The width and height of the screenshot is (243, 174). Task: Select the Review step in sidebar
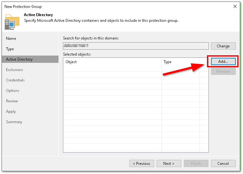[12, 101]
